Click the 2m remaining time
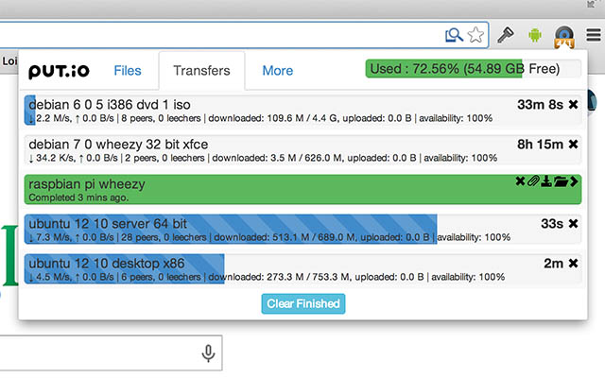 [554, 264]
